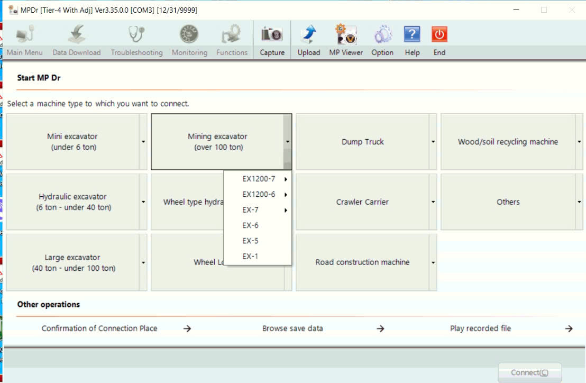Select EX1200-7 from the model menu

pyautogui.click(x=259, y=179)
